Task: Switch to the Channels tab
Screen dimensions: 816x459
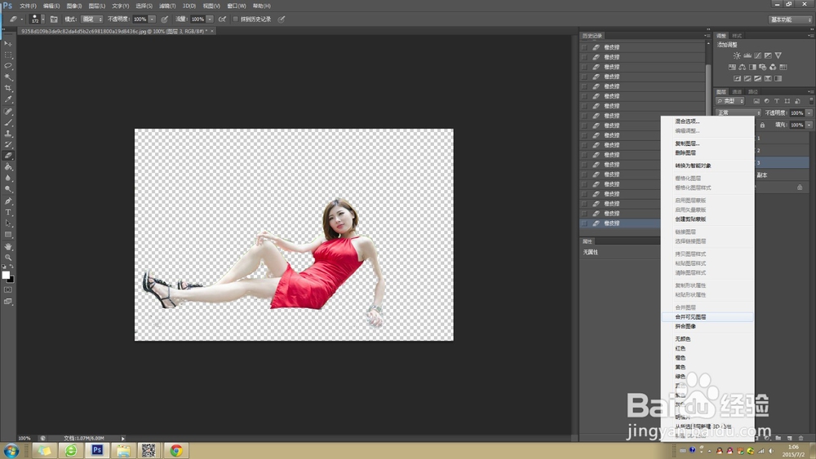Action: click(x=737, y=91)
